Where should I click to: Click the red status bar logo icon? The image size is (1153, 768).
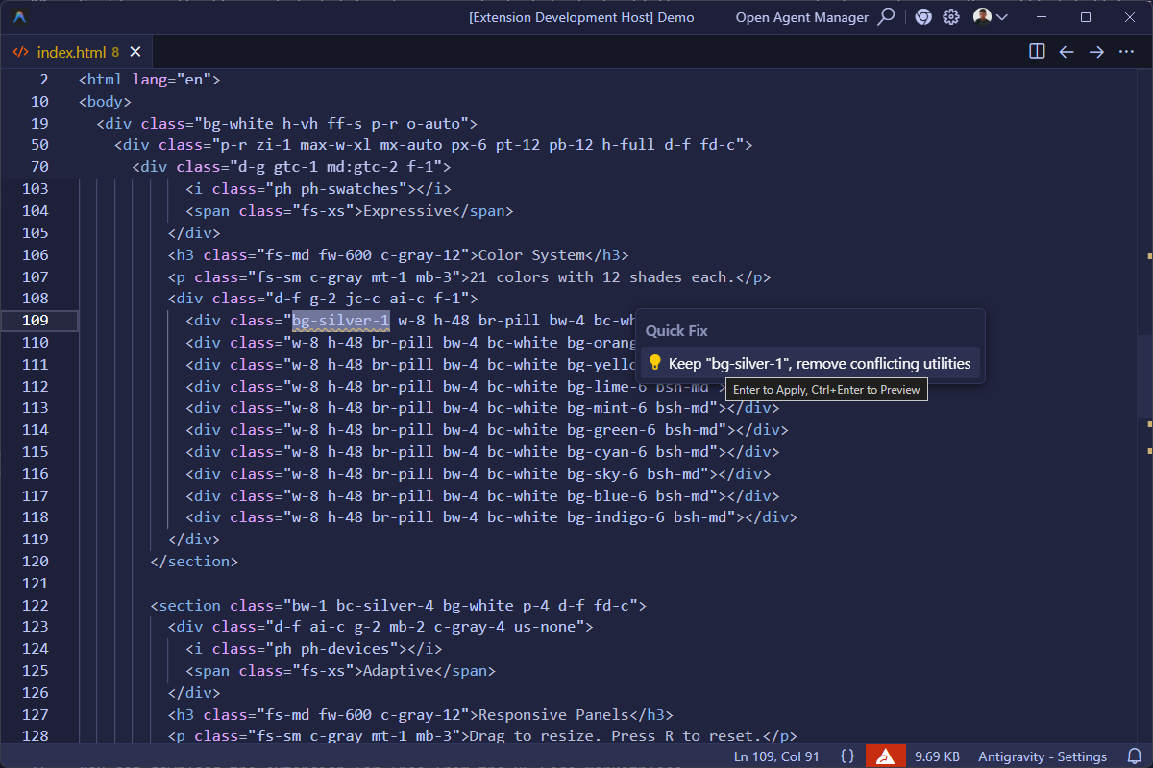pos(885,756)
